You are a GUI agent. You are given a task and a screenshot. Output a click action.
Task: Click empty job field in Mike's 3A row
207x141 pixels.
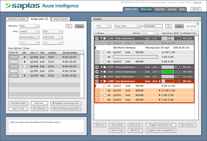(x=135, y=57)
